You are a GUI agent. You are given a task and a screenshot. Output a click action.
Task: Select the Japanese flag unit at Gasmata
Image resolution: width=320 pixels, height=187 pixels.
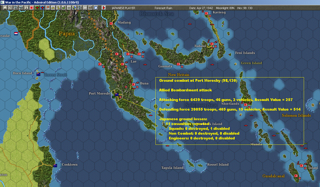tap(178, 64)
